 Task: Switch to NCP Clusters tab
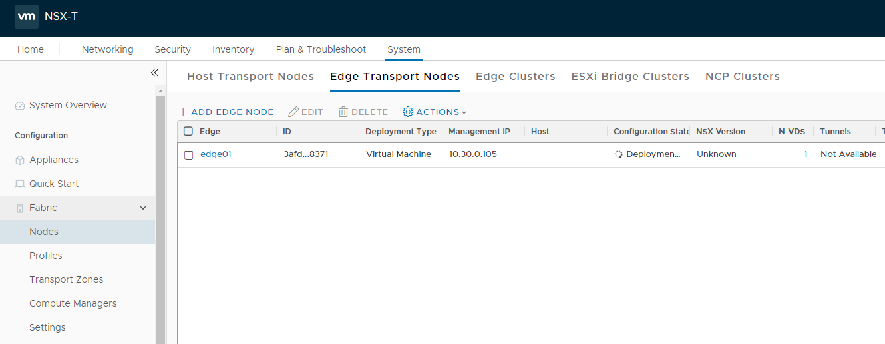pos(743,77)
